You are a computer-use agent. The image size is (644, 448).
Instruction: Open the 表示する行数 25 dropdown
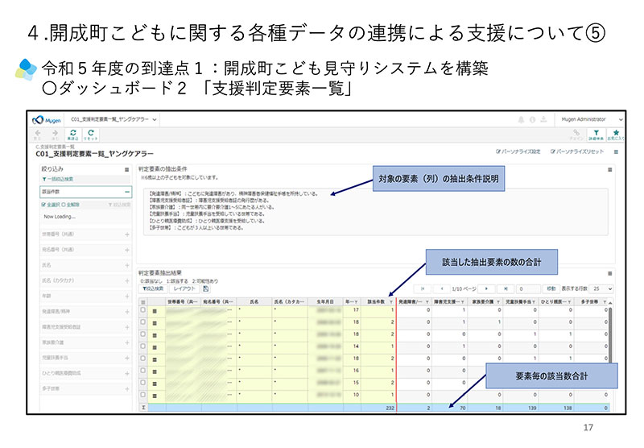coord(602,288)
